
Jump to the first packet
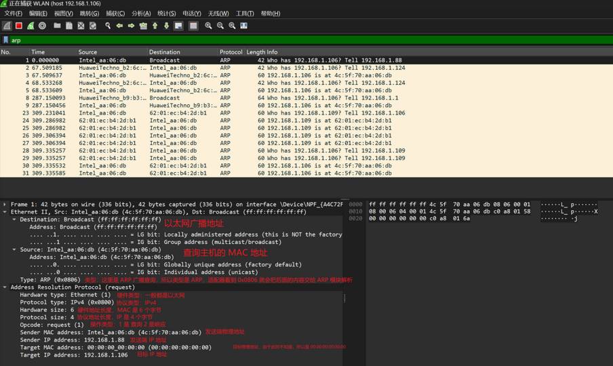coord(155,26)
